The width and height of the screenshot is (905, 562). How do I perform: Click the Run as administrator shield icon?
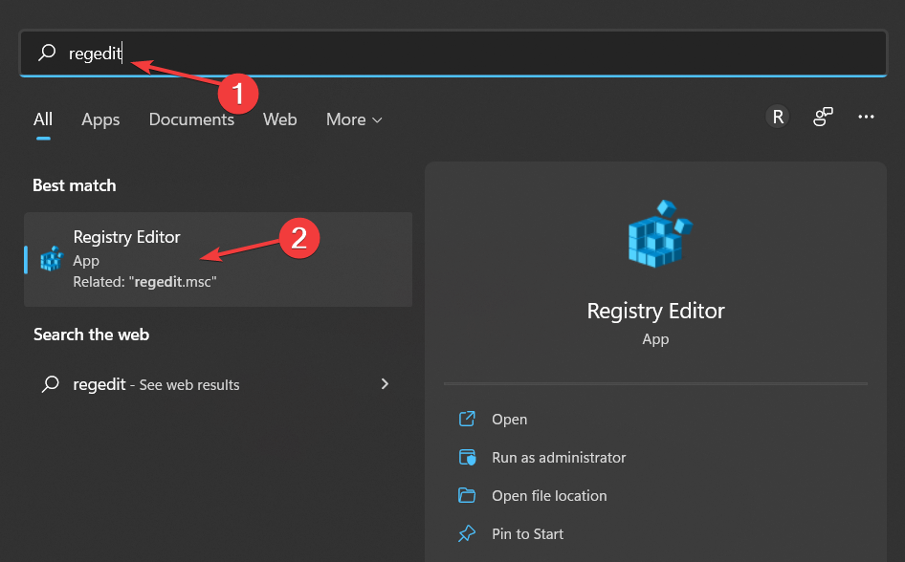pyautogui.click(x=467, y=458)
